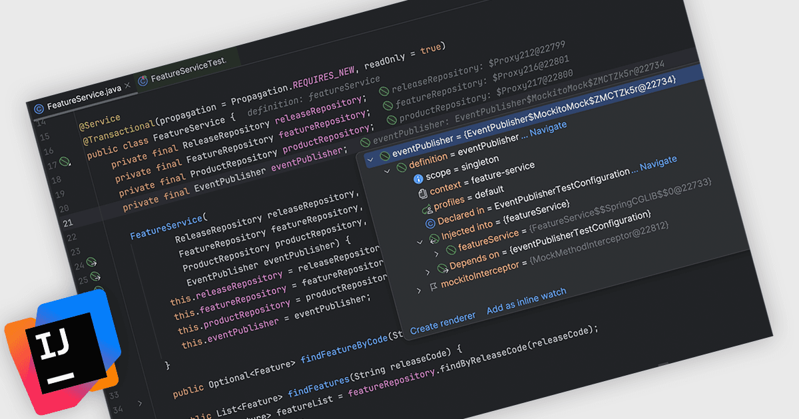Click document icon beside context = feature-service

pyautogui.click(x=422, y=194)
